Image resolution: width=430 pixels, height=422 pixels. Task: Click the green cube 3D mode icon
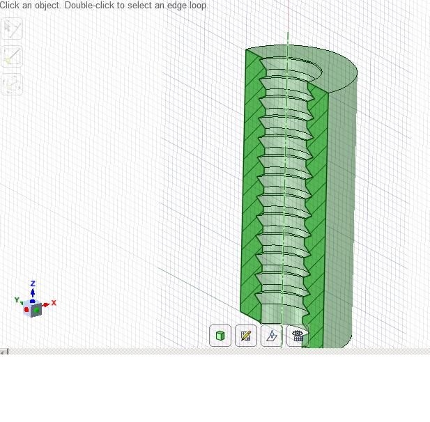(x=220, y=336)
